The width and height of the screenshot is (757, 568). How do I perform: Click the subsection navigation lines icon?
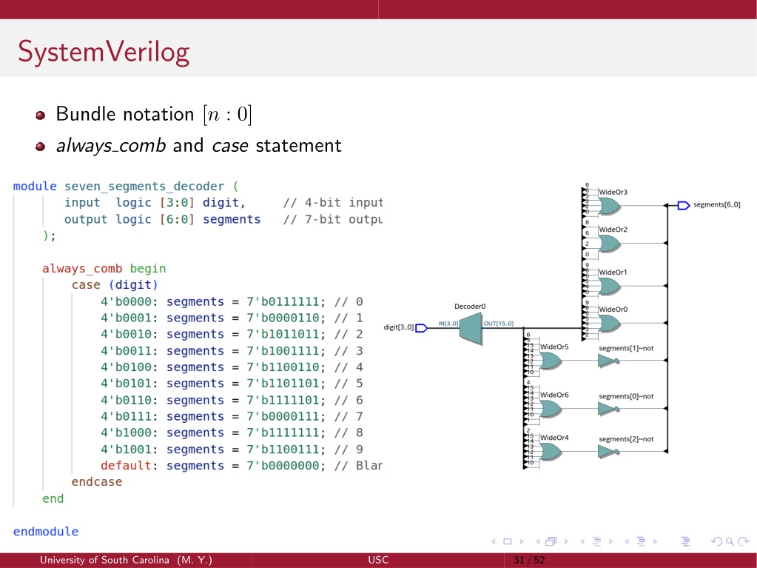(x=596, y=541)
